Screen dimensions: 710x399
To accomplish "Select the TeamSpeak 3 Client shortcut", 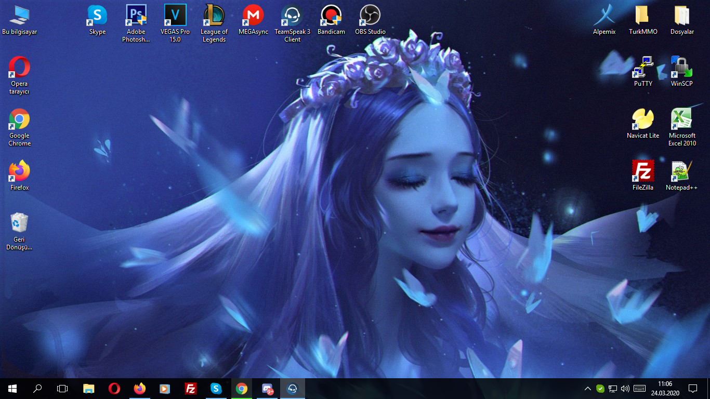I will (x=292, y=23).
